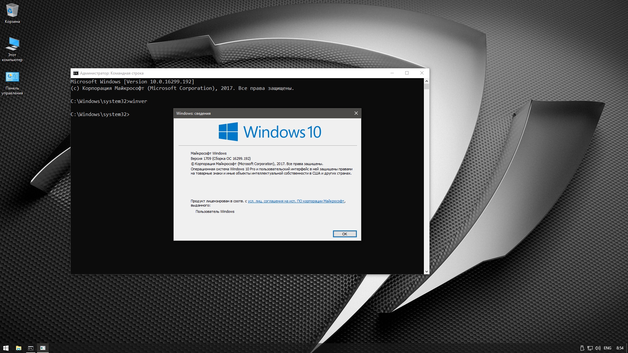Click the Command Prompt title bar icon
This screenshot has width=628, height=353.
click(x=76, y=73)
